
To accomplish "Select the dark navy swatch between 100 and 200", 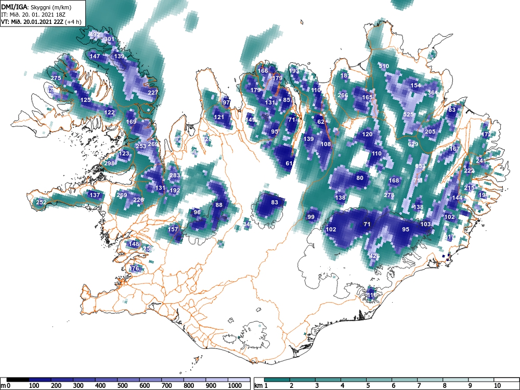I will pos(40,380).
